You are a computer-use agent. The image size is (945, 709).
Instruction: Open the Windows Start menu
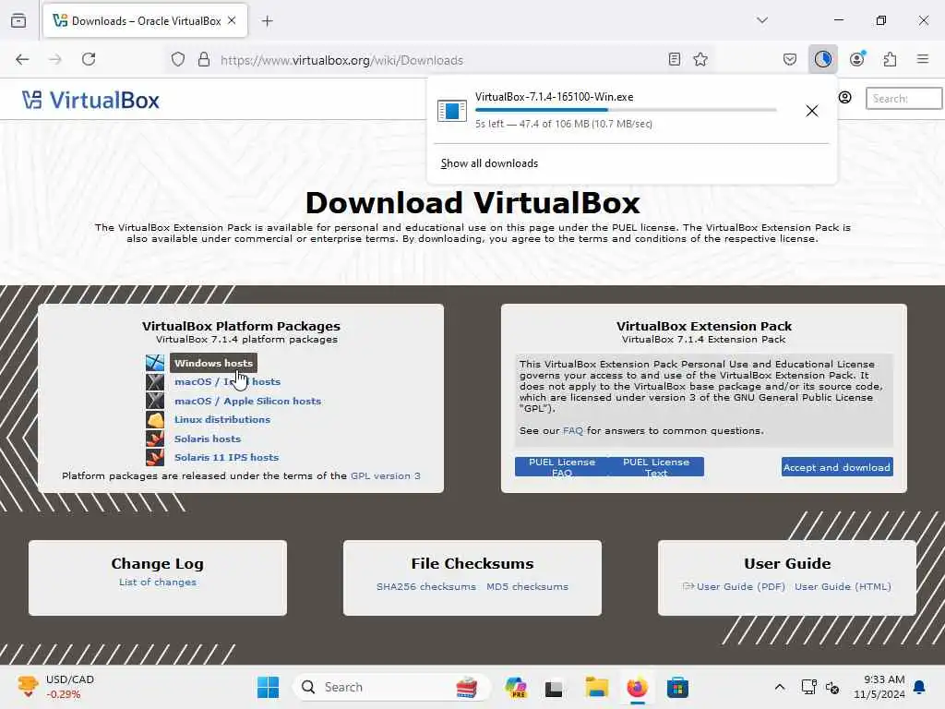tap(268, 687)
